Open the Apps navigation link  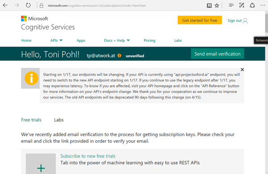pyautogui.click(x=81, y=41)
